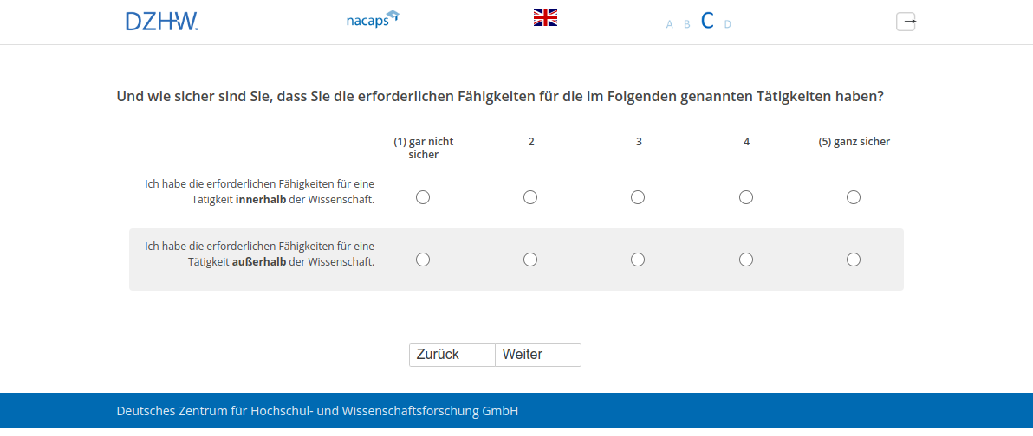Go back with the Zurück button
Image resolution: width=1033 pixels, height=436 pixels.
pos(452,355)
